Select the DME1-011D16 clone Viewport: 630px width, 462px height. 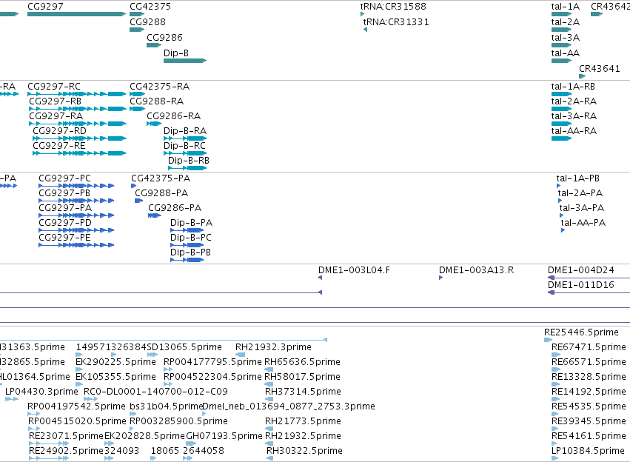[x=589, y=293]
